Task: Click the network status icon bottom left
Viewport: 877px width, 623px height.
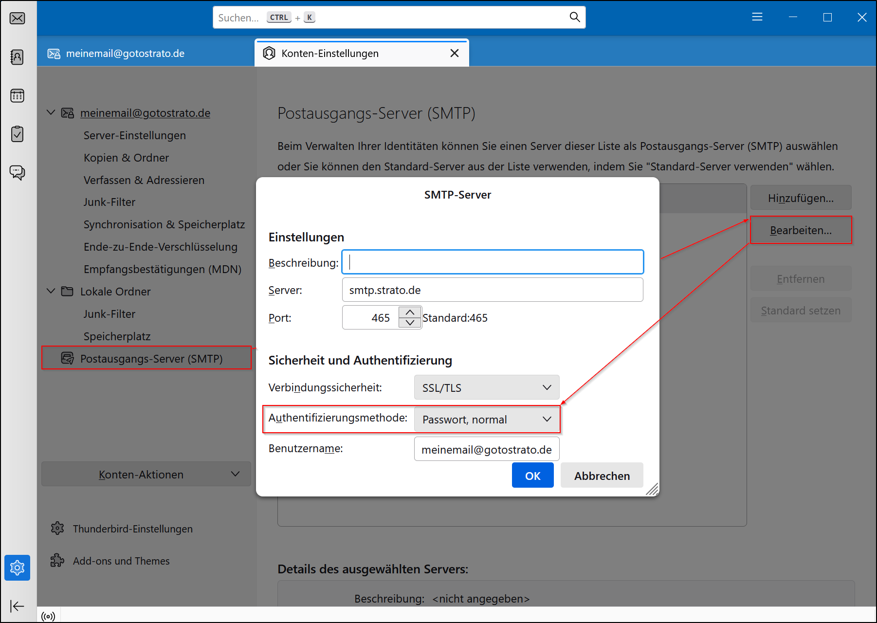Action: [48, 616]
